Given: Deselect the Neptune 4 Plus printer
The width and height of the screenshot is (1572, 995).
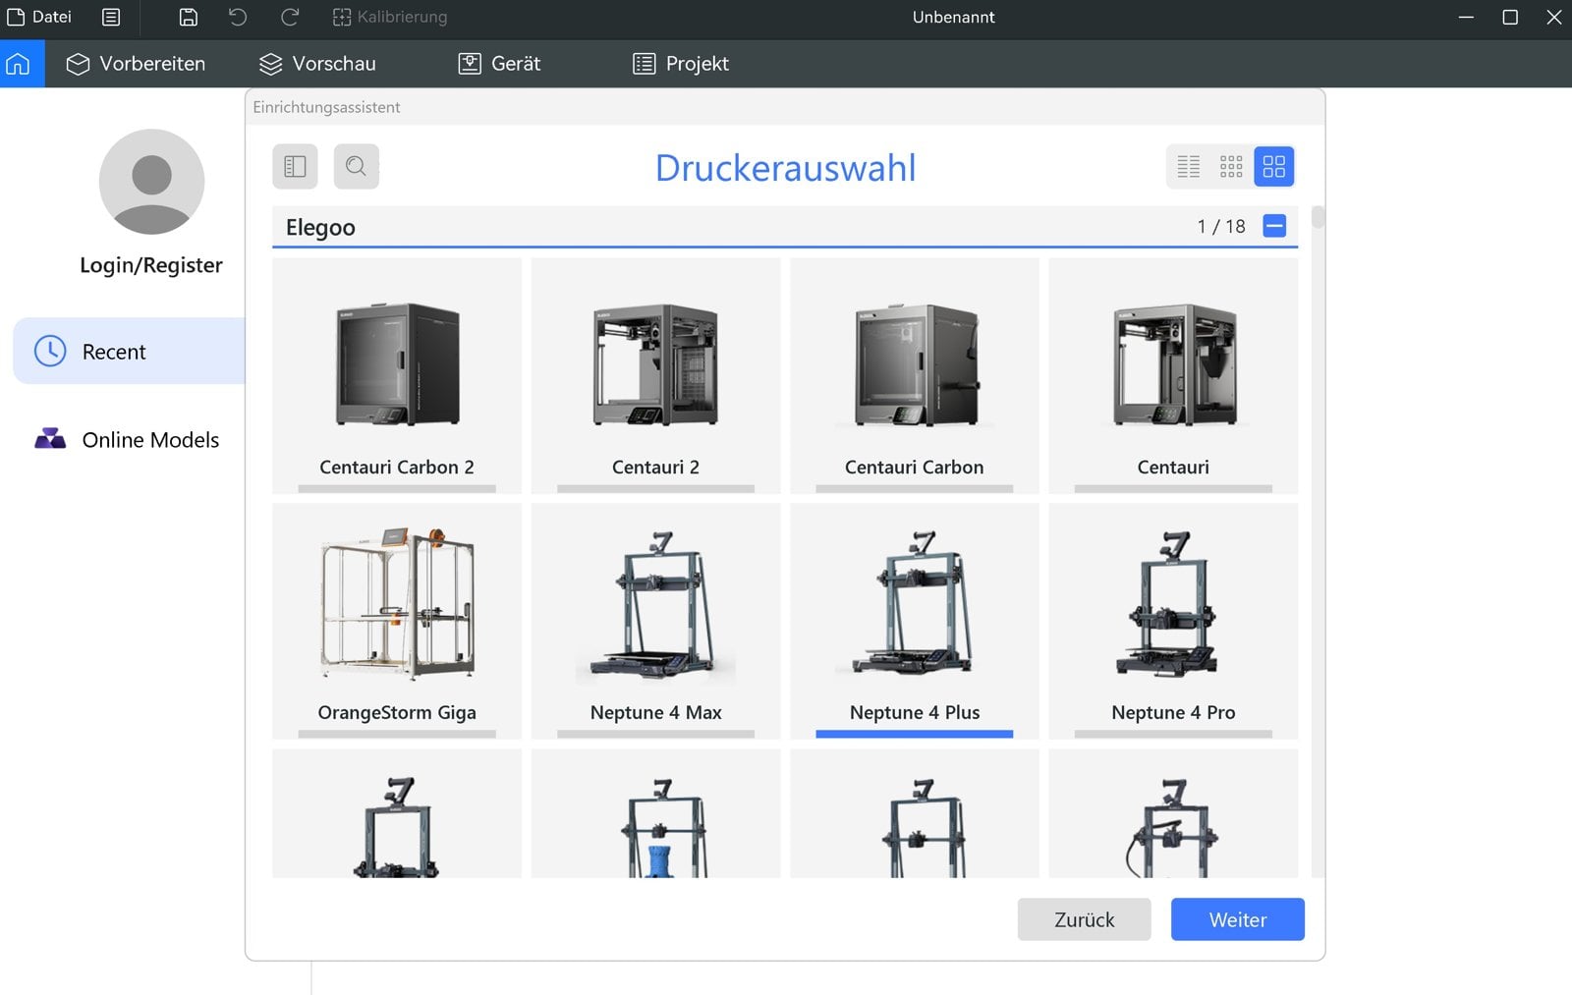Looking at the screenshot, I should pyautogui.click(x=915, y=621).
